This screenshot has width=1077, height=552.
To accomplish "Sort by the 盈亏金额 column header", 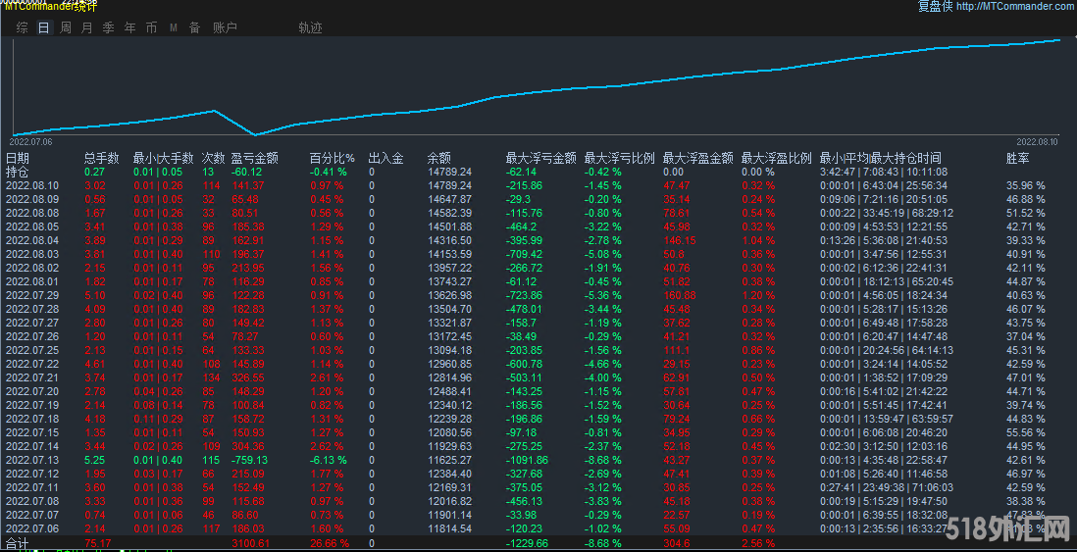I will click(x=254, y=158).
